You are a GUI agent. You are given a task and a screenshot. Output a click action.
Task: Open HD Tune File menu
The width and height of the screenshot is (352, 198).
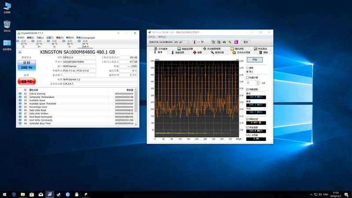pyautogui.click(x=151, y=37)
